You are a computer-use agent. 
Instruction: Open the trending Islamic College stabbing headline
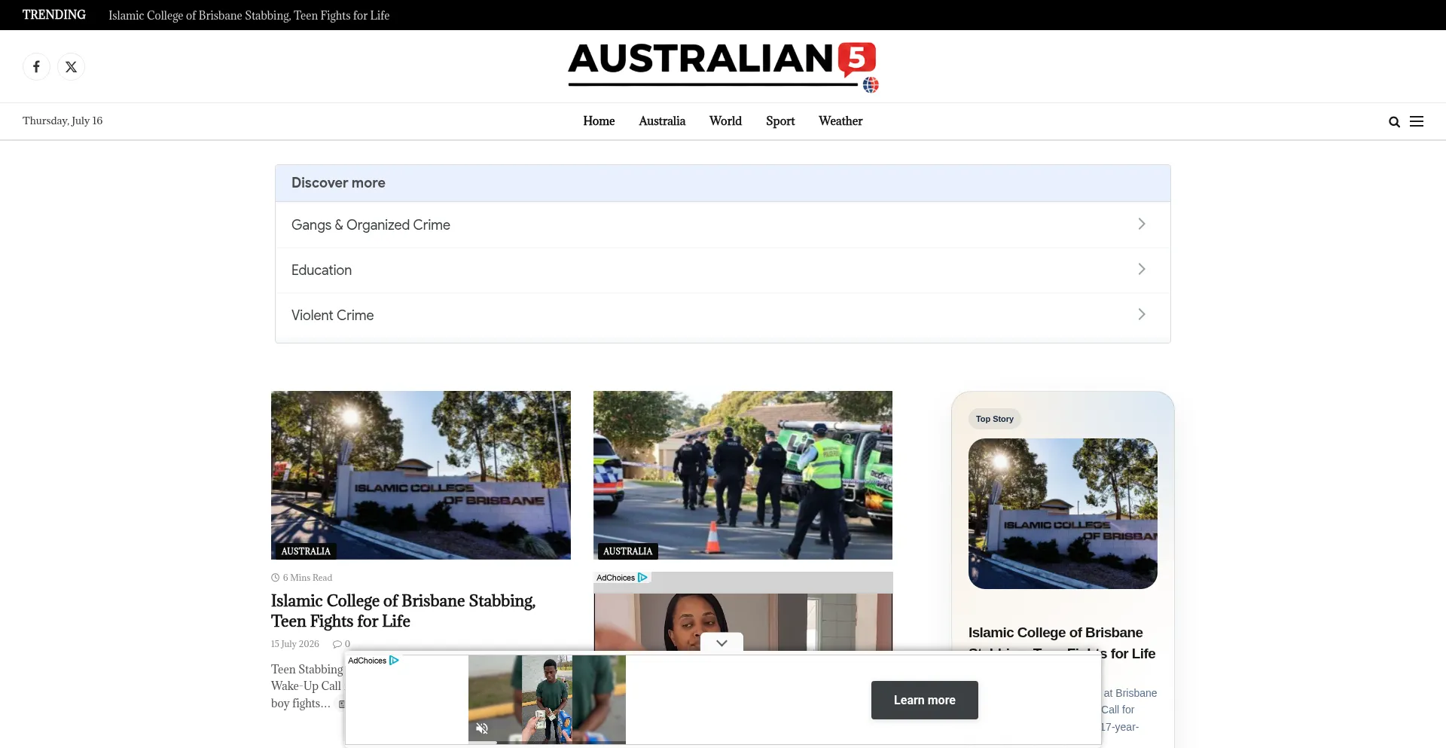pos(249,15)
